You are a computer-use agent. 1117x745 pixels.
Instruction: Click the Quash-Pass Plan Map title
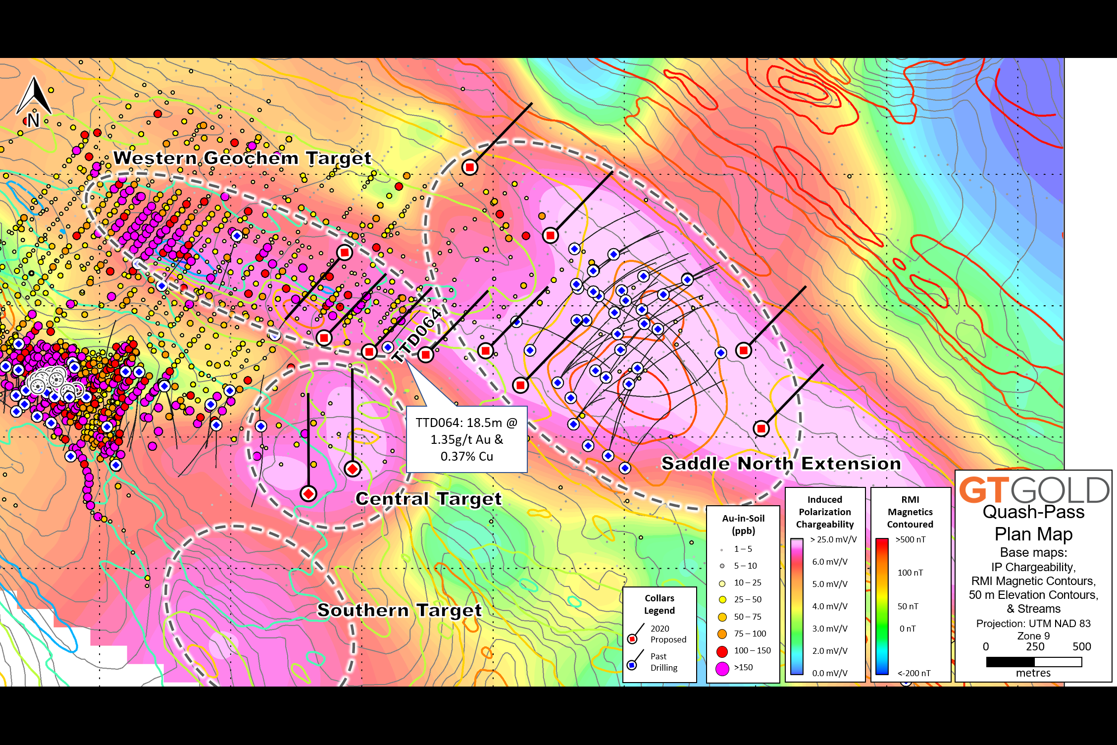(x=1034, y=523)
